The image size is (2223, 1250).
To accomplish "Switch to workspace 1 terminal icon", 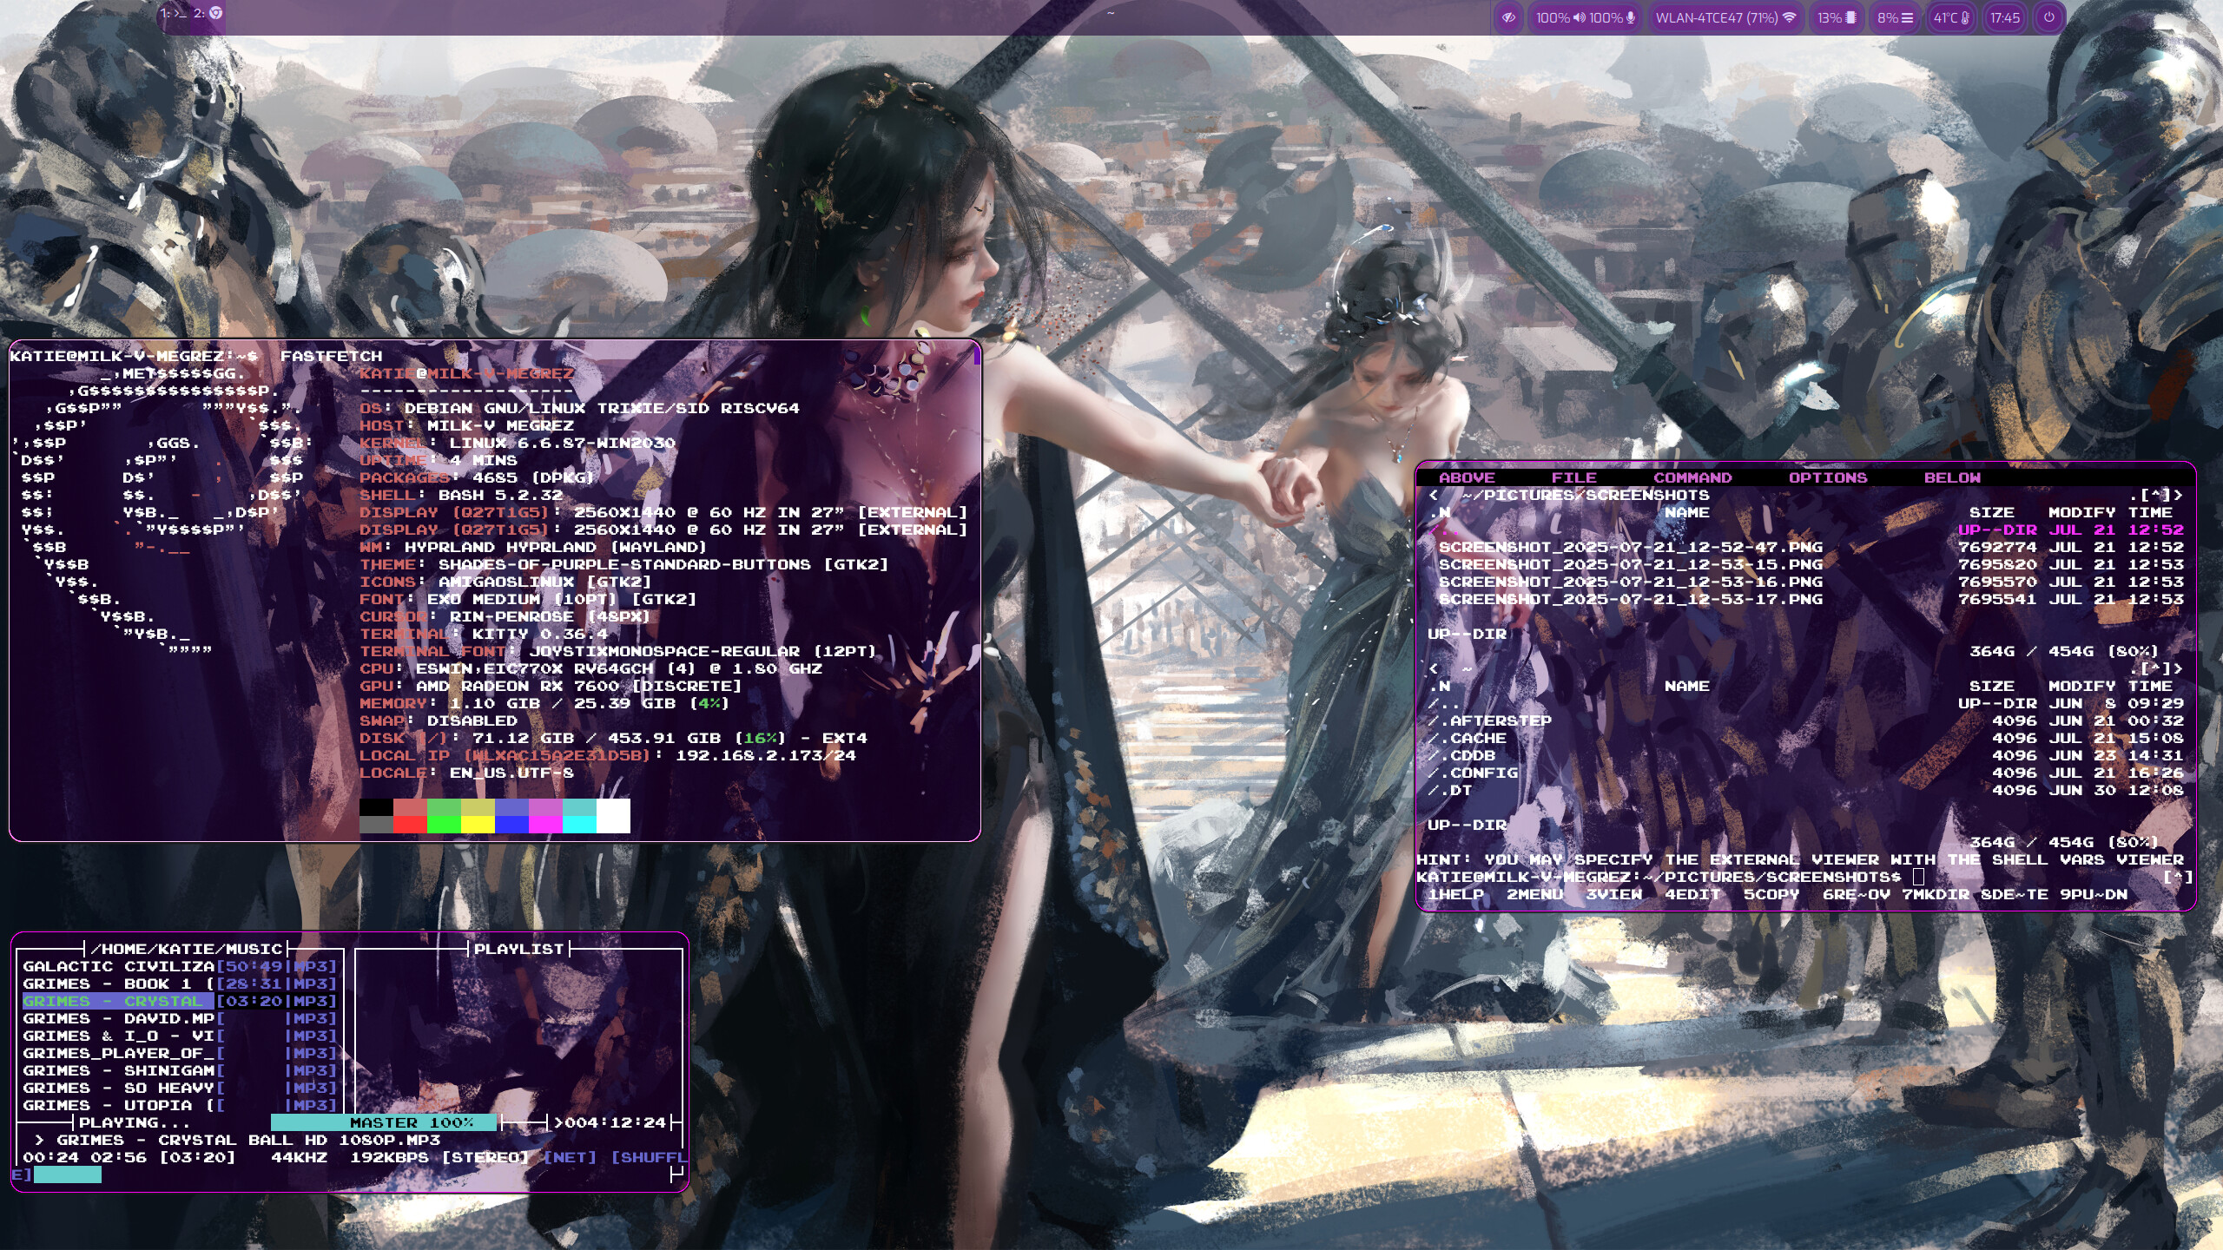I will pyautogui.click(x=174, y=13).
